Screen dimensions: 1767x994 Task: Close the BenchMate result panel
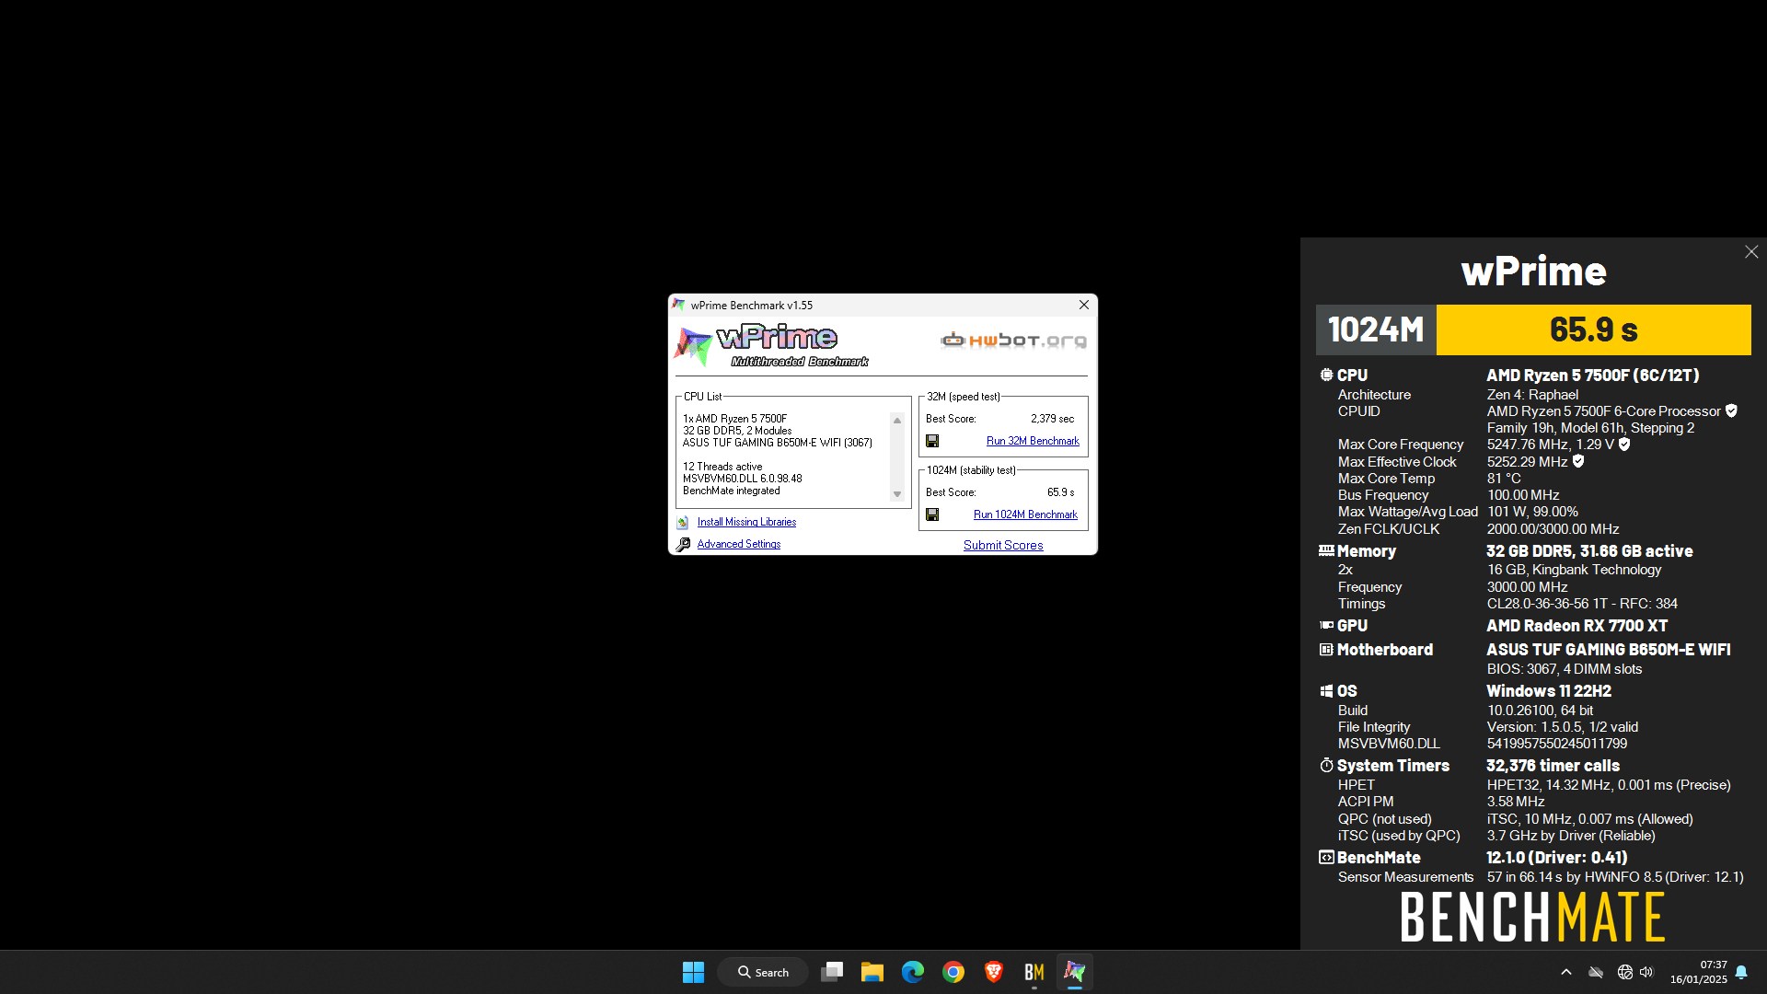[1751, 252]
